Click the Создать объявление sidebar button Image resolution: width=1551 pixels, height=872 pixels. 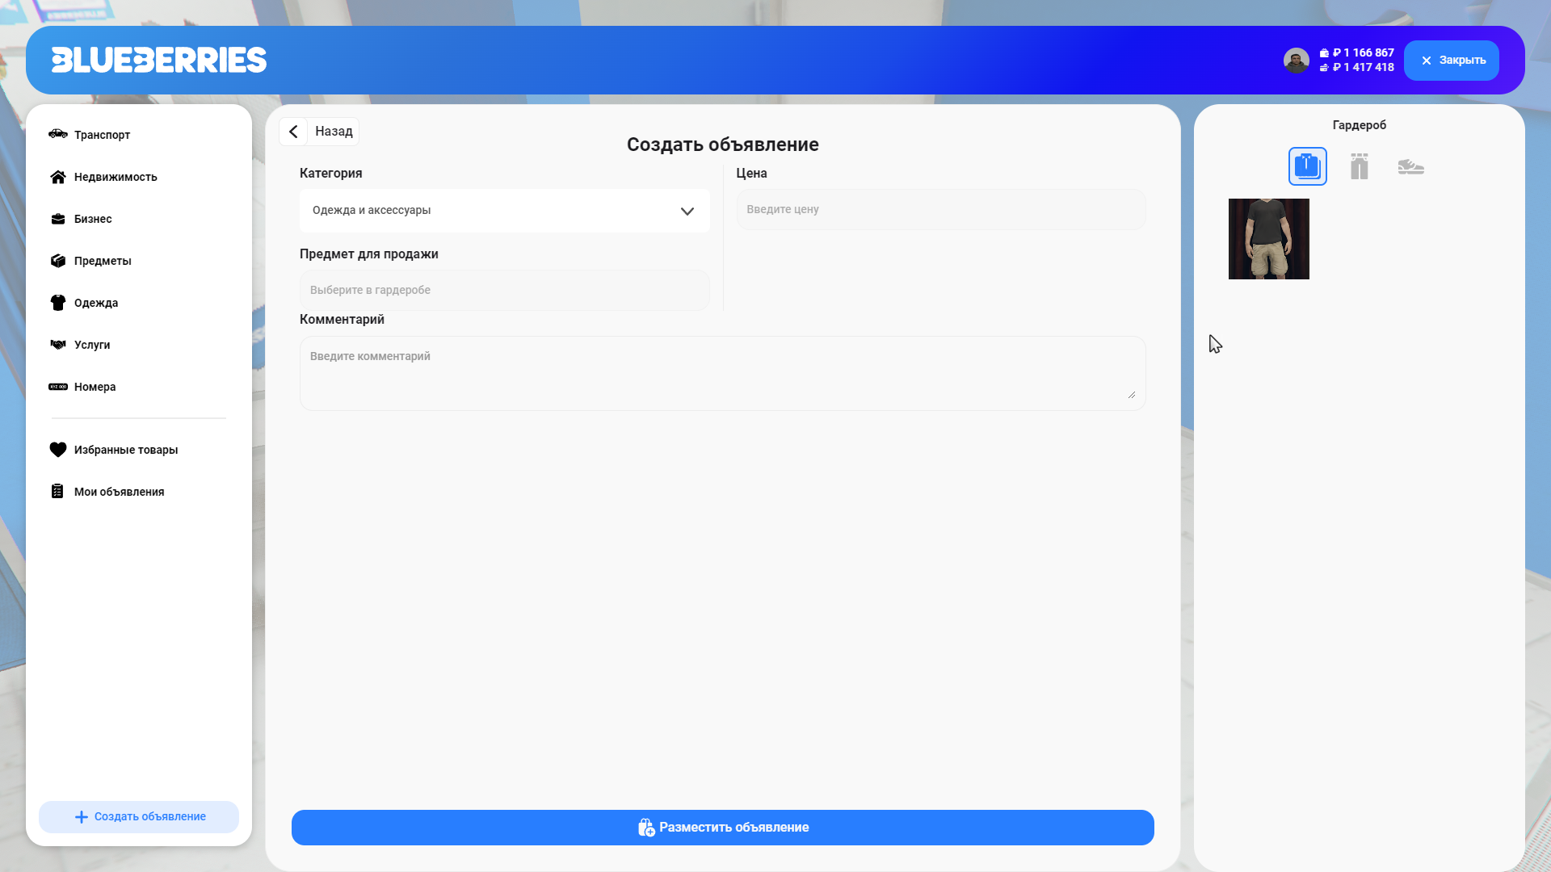(x=139, y=816)
